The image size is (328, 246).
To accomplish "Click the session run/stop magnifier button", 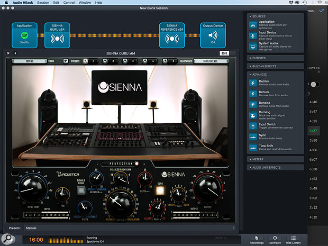I will pos(8,239).
